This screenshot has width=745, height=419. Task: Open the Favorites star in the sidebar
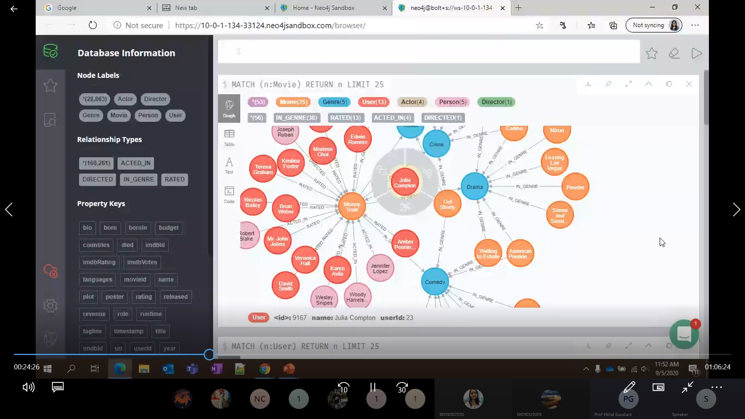[50, 85]
